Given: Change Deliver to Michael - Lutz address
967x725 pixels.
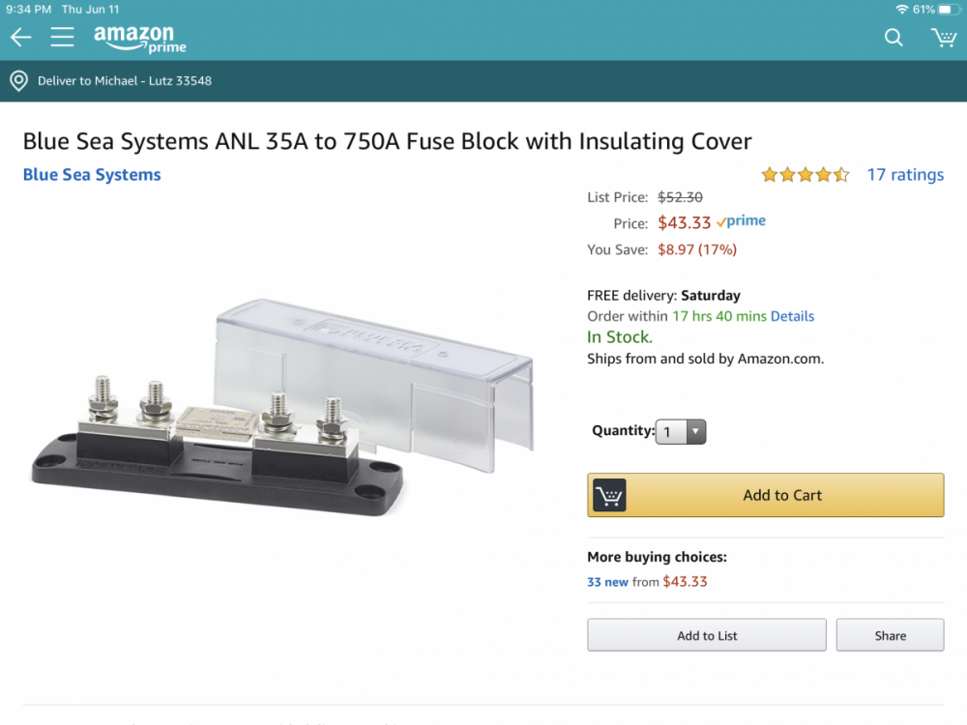Looking at the screenshot, I should [x=125, y=81].
